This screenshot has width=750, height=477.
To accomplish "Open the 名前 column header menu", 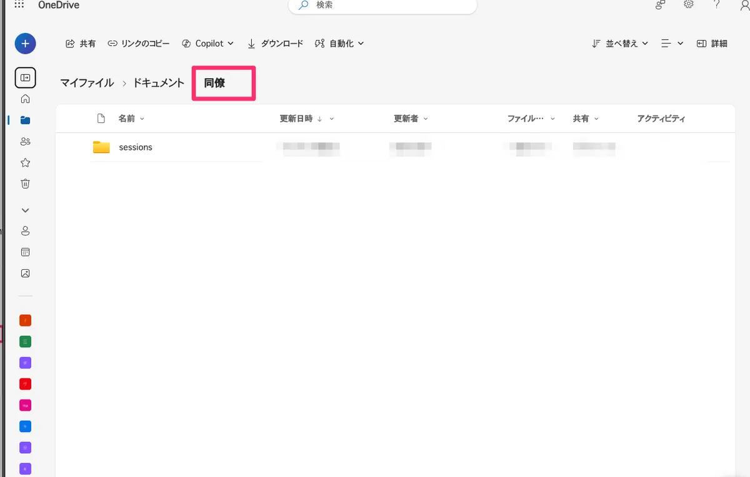I will 131,119.
